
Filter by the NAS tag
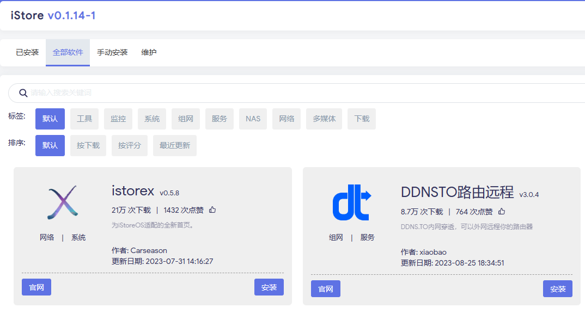tap(253, 119)
